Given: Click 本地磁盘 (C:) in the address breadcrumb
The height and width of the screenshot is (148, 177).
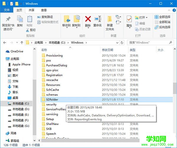Looking at the screenshot, I should tap(57, 43).
